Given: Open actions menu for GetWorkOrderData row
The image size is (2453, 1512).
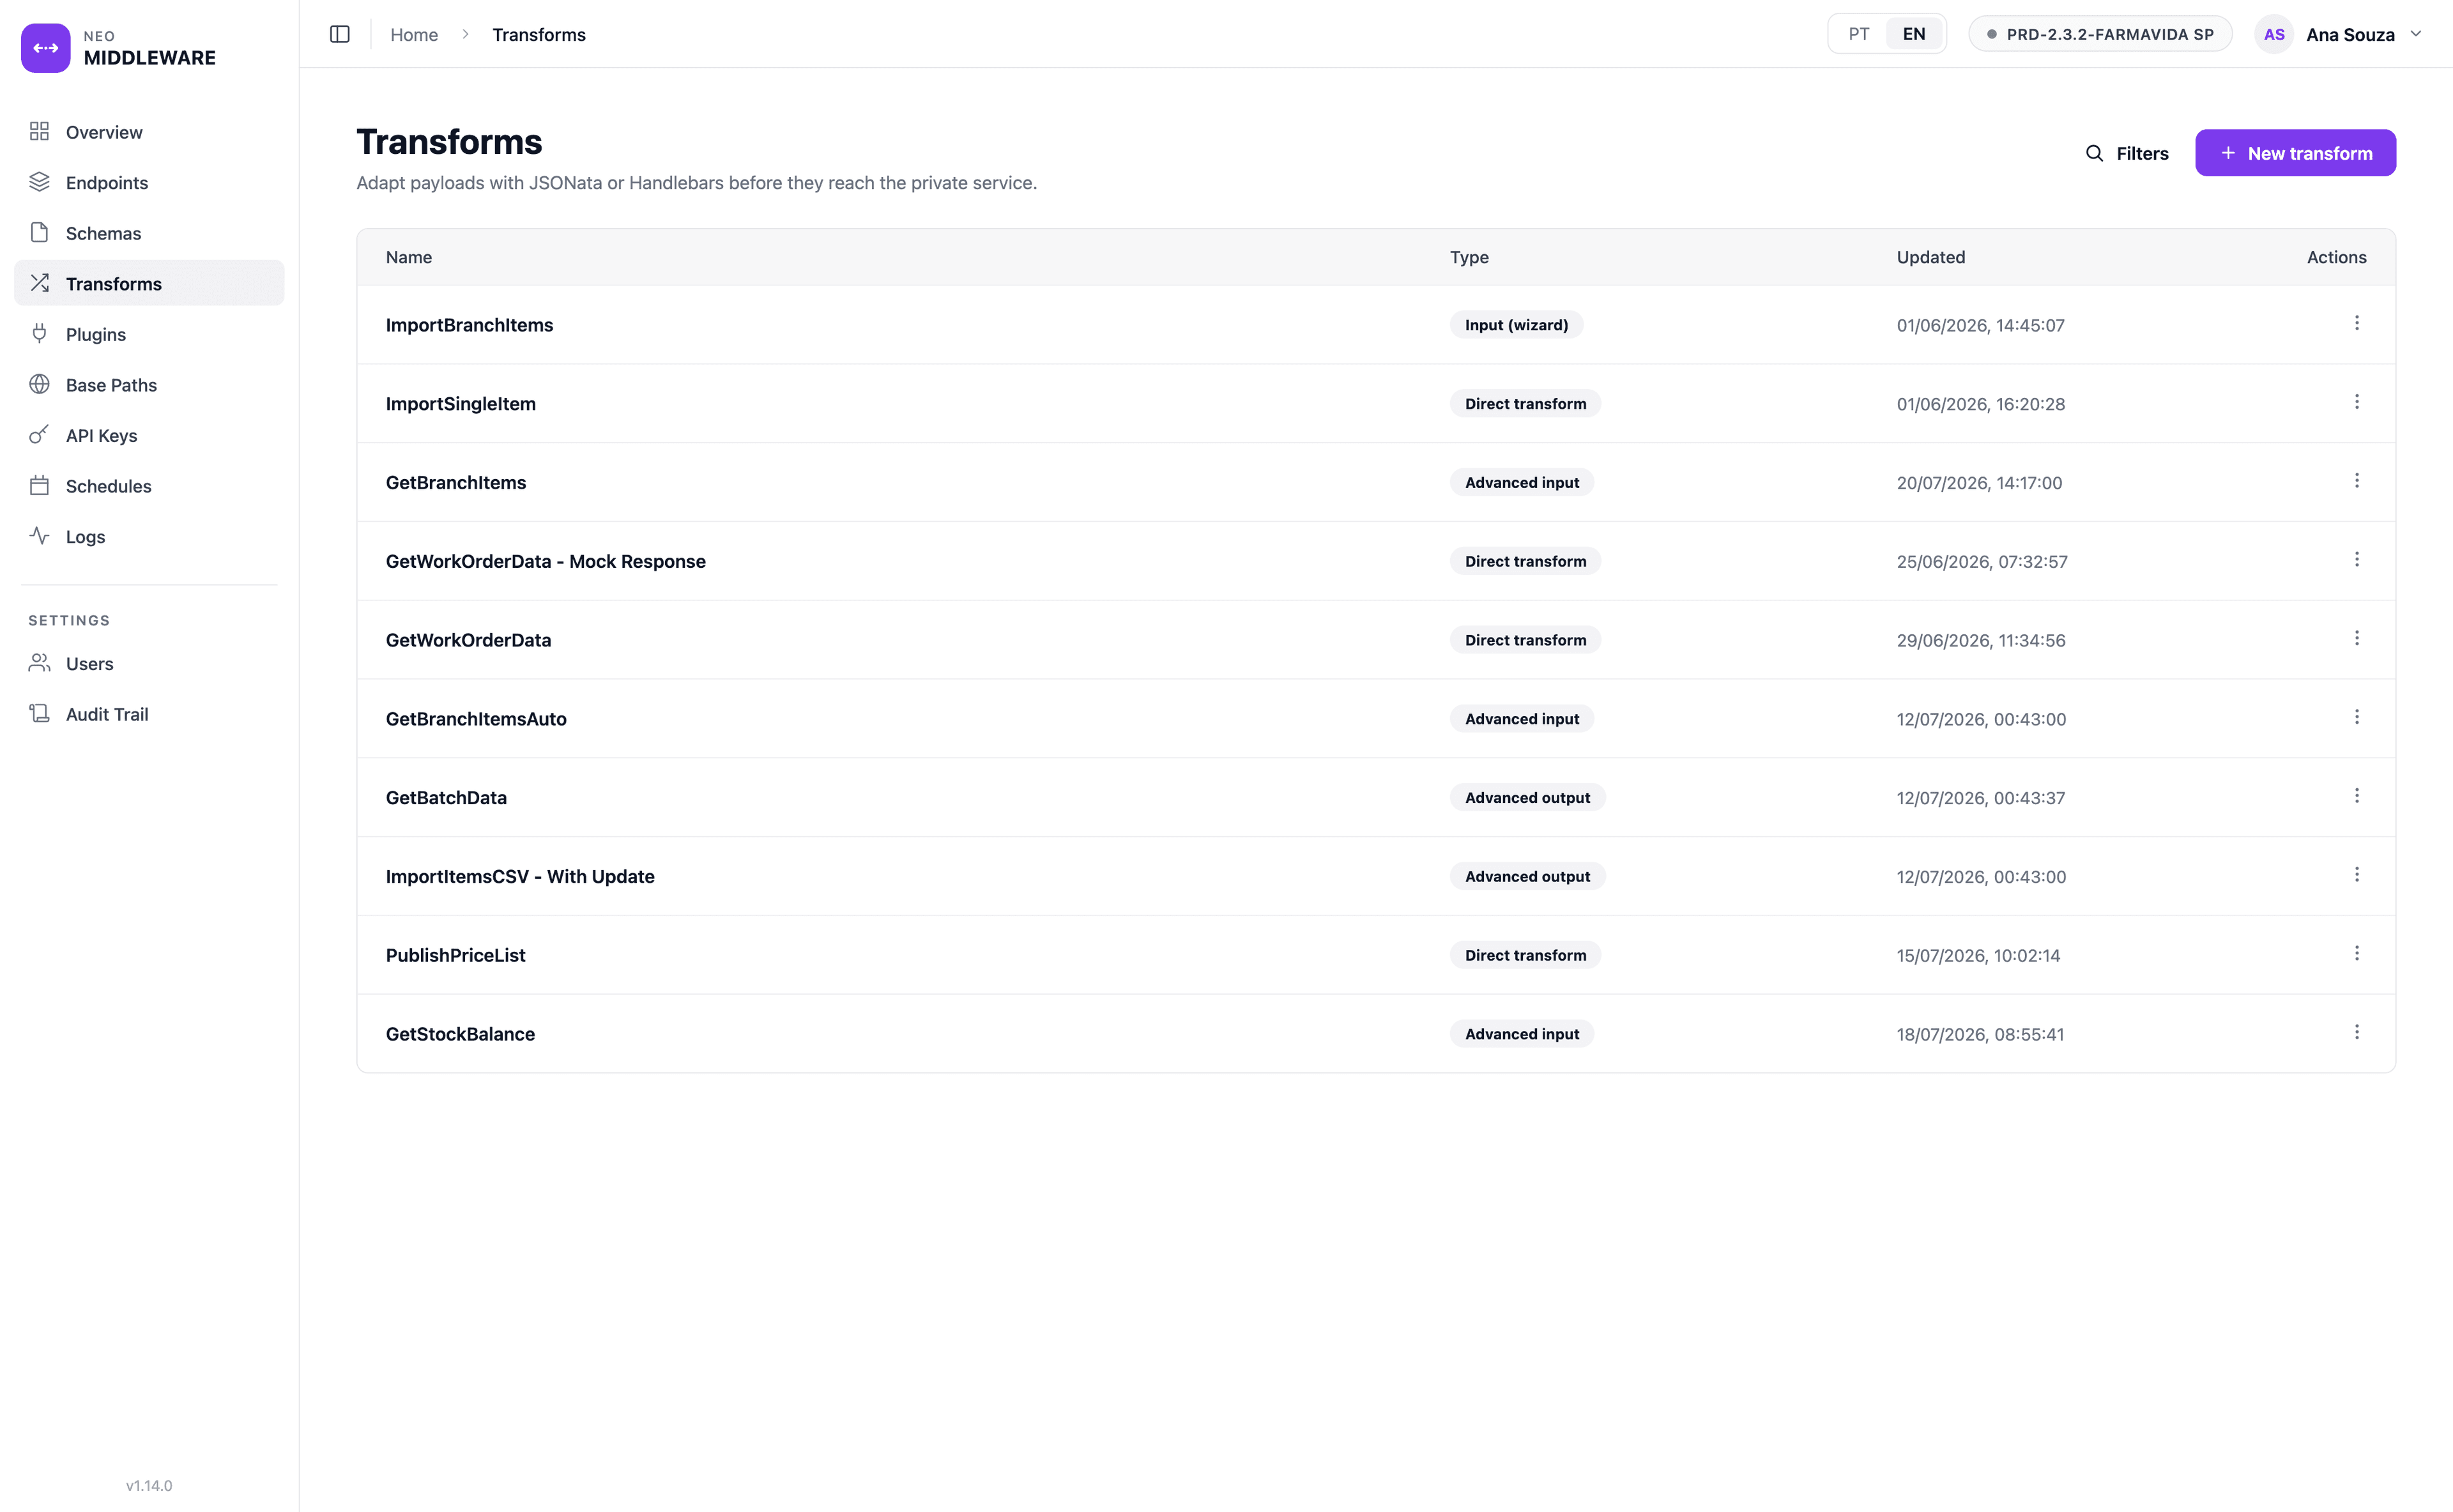Looking at the screenshot, I should (x=2356, y=638).
